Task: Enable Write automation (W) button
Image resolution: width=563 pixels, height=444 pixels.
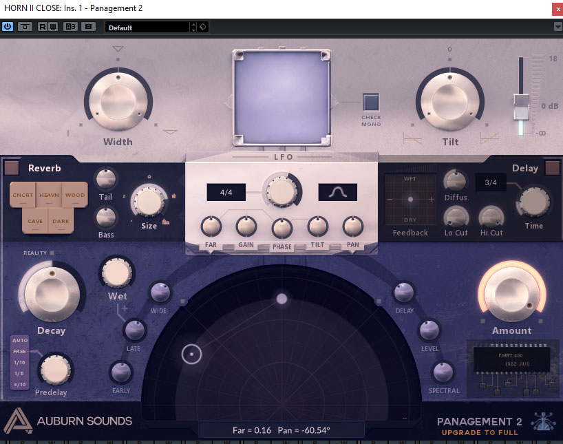Action: 52,27
